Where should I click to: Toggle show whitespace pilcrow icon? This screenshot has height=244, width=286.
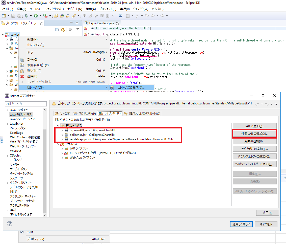pyautogui.click(x=113, y=16)
